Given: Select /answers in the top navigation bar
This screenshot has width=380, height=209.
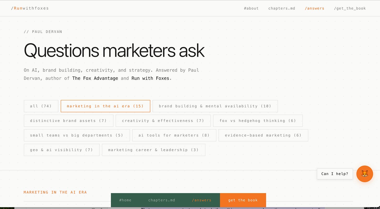Looking at the screenshot, I should (314, 8).
